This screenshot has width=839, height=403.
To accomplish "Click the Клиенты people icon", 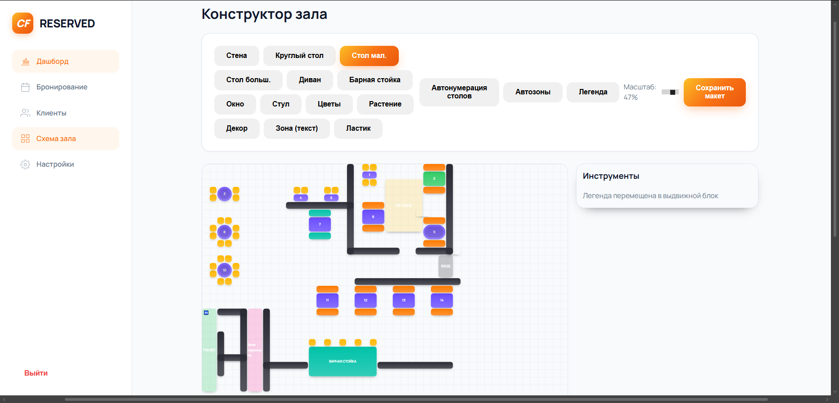I will pyautogui.click(x=26, y=113).
